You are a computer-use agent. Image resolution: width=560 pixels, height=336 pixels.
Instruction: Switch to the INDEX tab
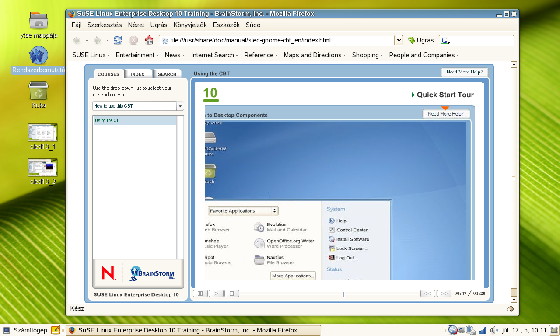(x=138, y=74)
